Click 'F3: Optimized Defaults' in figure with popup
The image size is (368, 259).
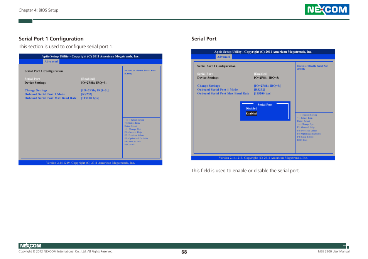[x=309, y=134]
